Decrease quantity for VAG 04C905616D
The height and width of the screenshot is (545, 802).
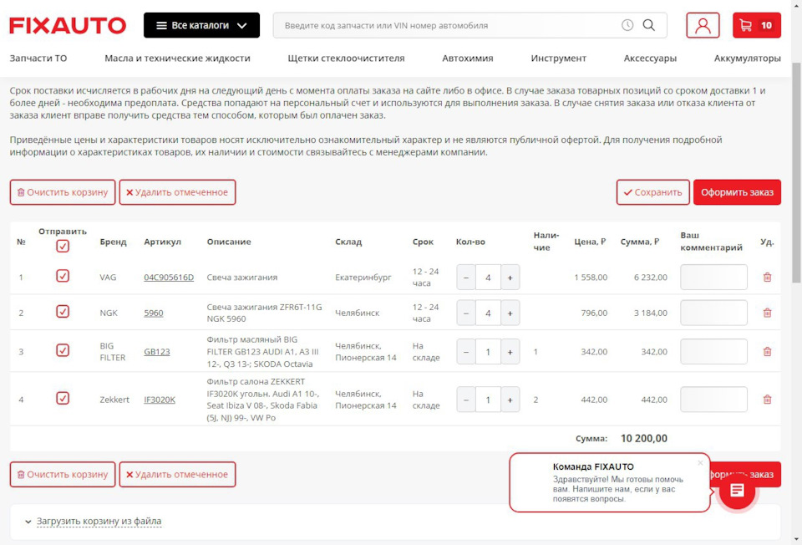(x=466, y=278)
